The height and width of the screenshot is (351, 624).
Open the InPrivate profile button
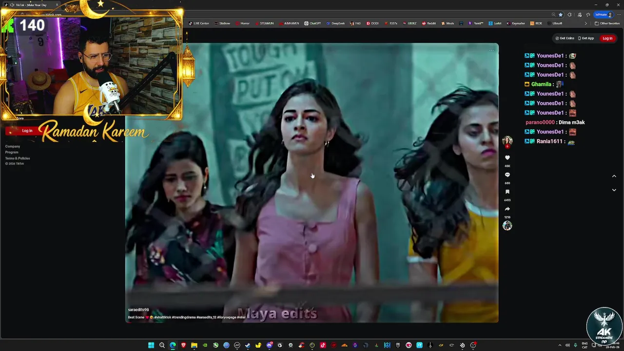click(x=604, y=15)
